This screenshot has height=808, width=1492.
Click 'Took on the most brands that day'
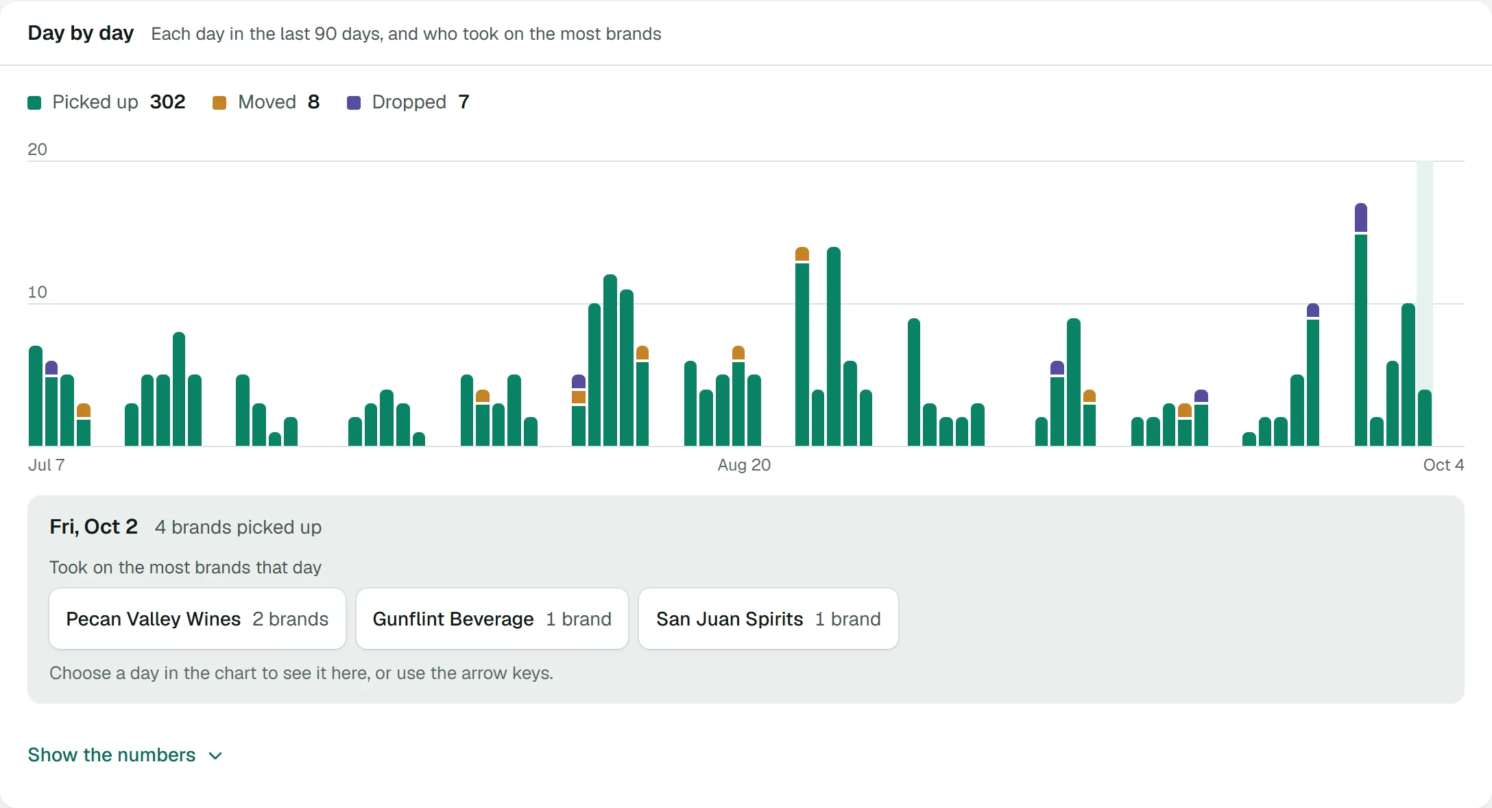(x=185, y=567)
